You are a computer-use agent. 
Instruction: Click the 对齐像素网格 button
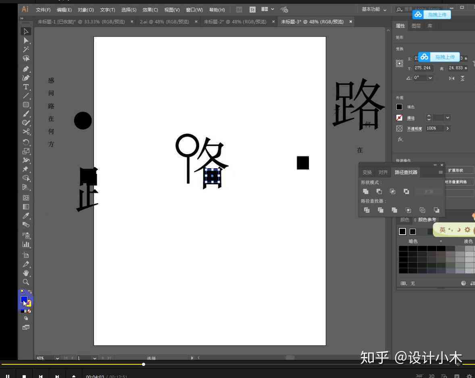click(456, 182)
